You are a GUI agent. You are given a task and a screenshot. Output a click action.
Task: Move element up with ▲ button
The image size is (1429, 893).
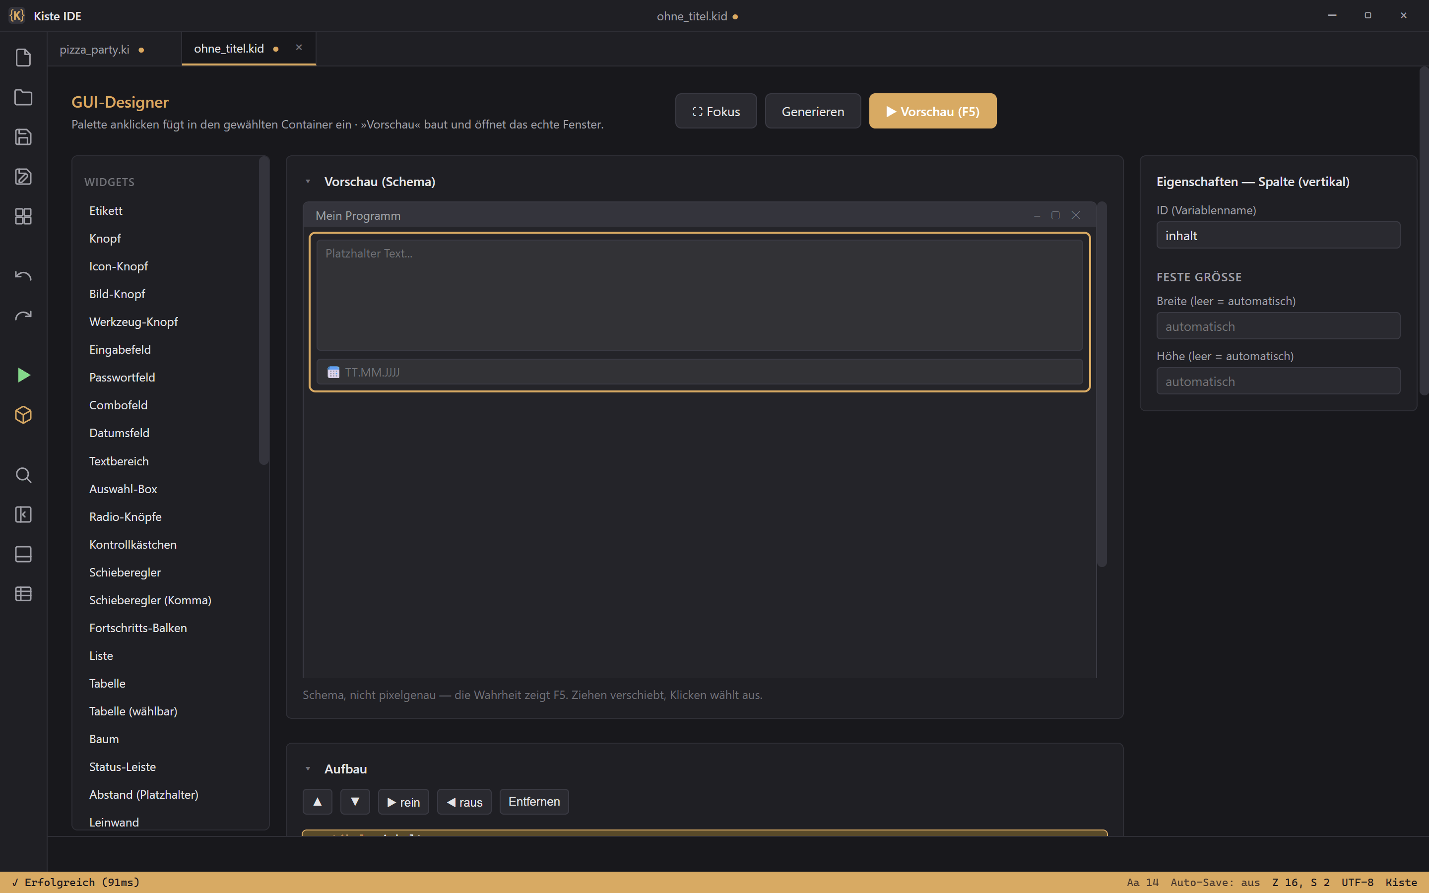click(317, 801)
